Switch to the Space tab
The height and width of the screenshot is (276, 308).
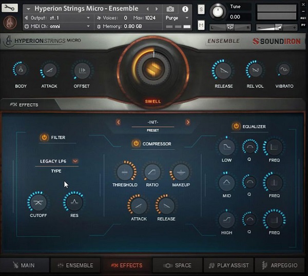coord(178,265)
